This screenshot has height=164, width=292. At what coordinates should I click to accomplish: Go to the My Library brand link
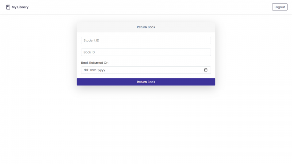pyautogui.click(x=17, y=7)
